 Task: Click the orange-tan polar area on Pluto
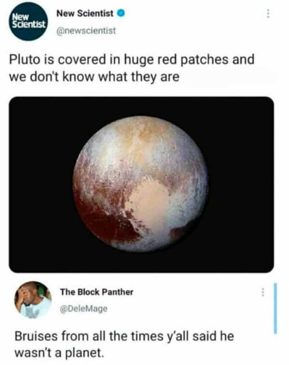coord(144,131)
